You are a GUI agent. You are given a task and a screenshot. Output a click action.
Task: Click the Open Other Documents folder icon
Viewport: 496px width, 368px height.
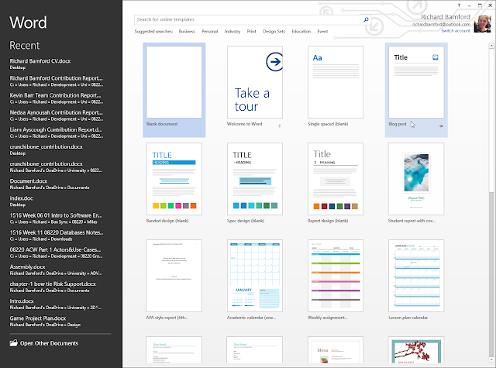pos(14,343)
